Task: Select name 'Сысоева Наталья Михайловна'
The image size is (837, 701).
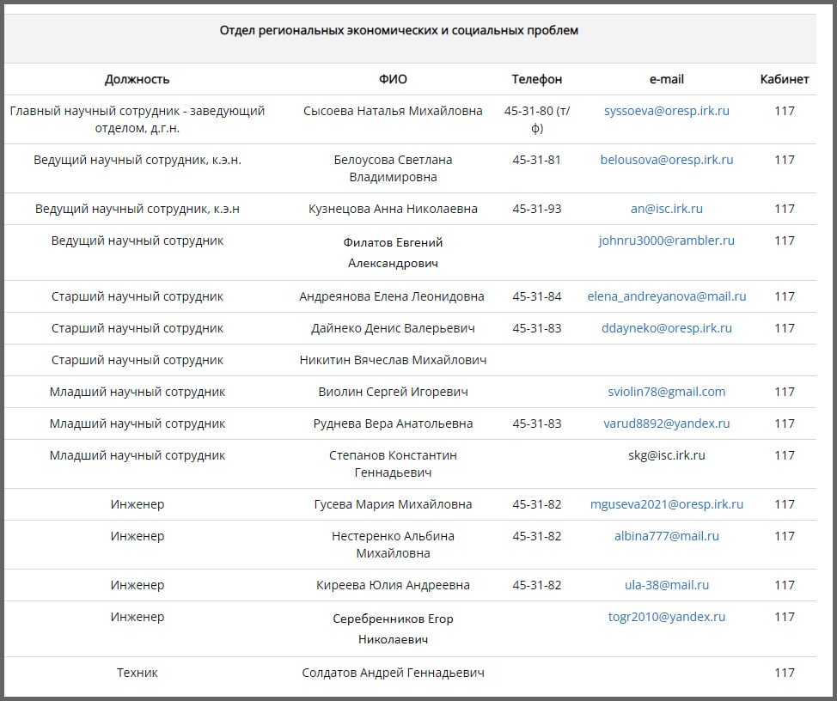Action: [393, 111]
